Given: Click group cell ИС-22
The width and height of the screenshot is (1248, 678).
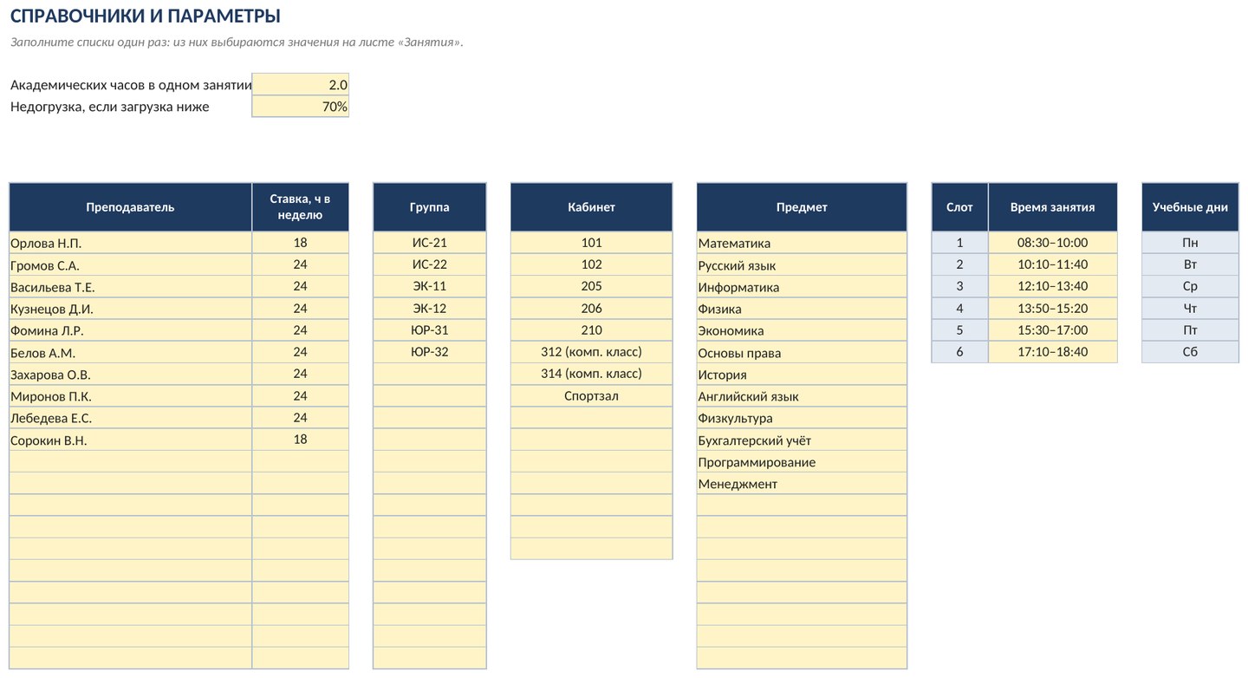Looking at the screenshot, I should [430, 264].
